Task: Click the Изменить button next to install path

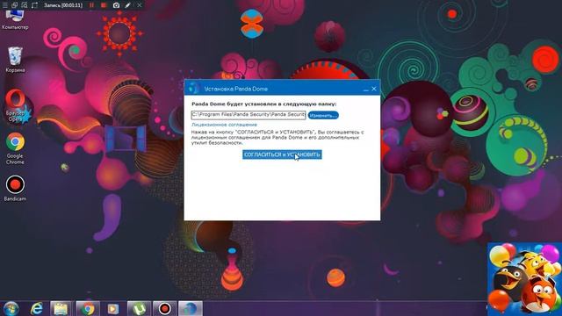Action: [323, 115]
